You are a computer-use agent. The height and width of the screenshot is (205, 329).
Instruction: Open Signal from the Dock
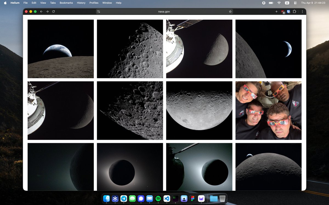pyautogui.click(x=141, y=199)
